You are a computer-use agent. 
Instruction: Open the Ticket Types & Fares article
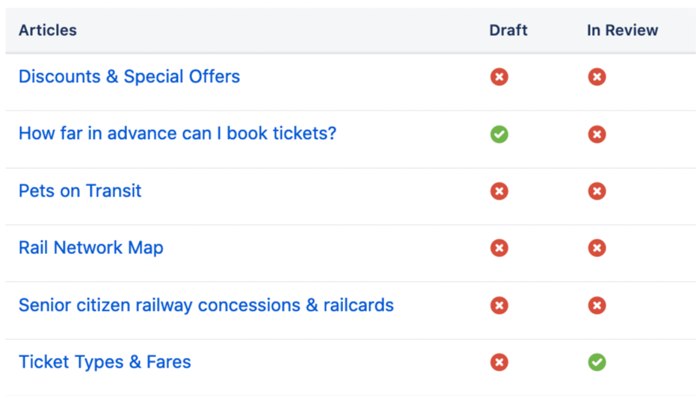tap(105, 362)
